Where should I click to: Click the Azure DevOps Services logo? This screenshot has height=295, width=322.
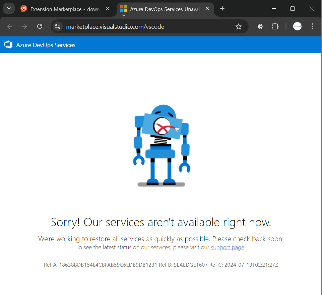pyautogui.click(x=8, y=45)
